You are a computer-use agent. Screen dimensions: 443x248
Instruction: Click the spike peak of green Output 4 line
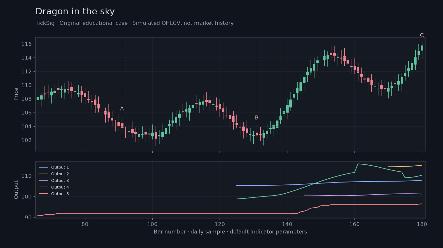click(x=358, y=164)
